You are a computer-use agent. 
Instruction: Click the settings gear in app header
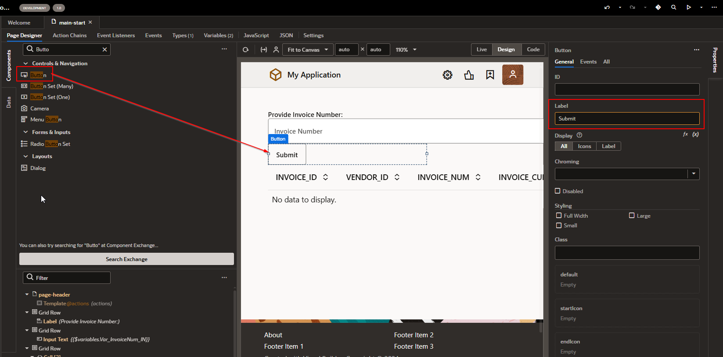(447, 75)
